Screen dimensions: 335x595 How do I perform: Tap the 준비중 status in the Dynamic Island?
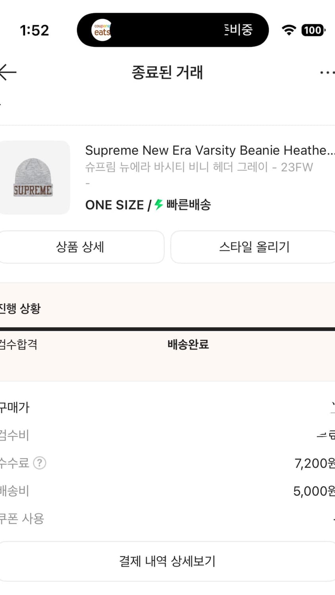pyautogui.click(x=238, y=30)
